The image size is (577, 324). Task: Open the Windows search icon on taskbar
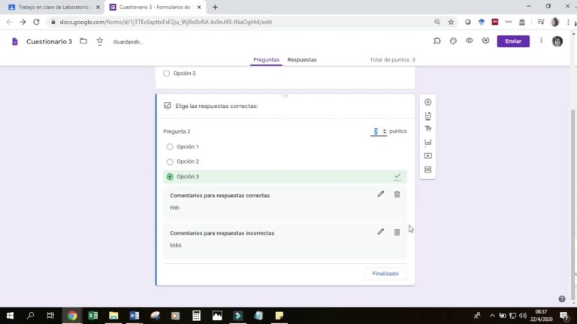coord(31,316)
